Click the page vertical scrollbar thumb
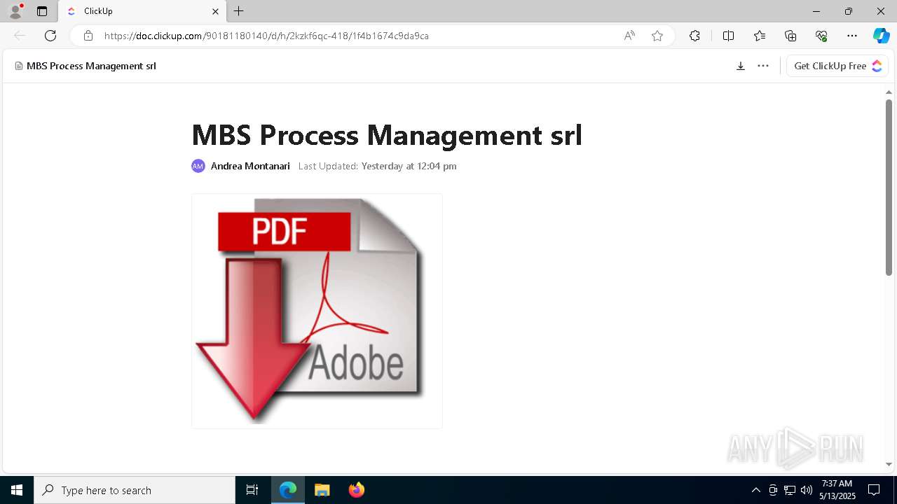The width and height of the screenshot is (897, 504). 889,187
